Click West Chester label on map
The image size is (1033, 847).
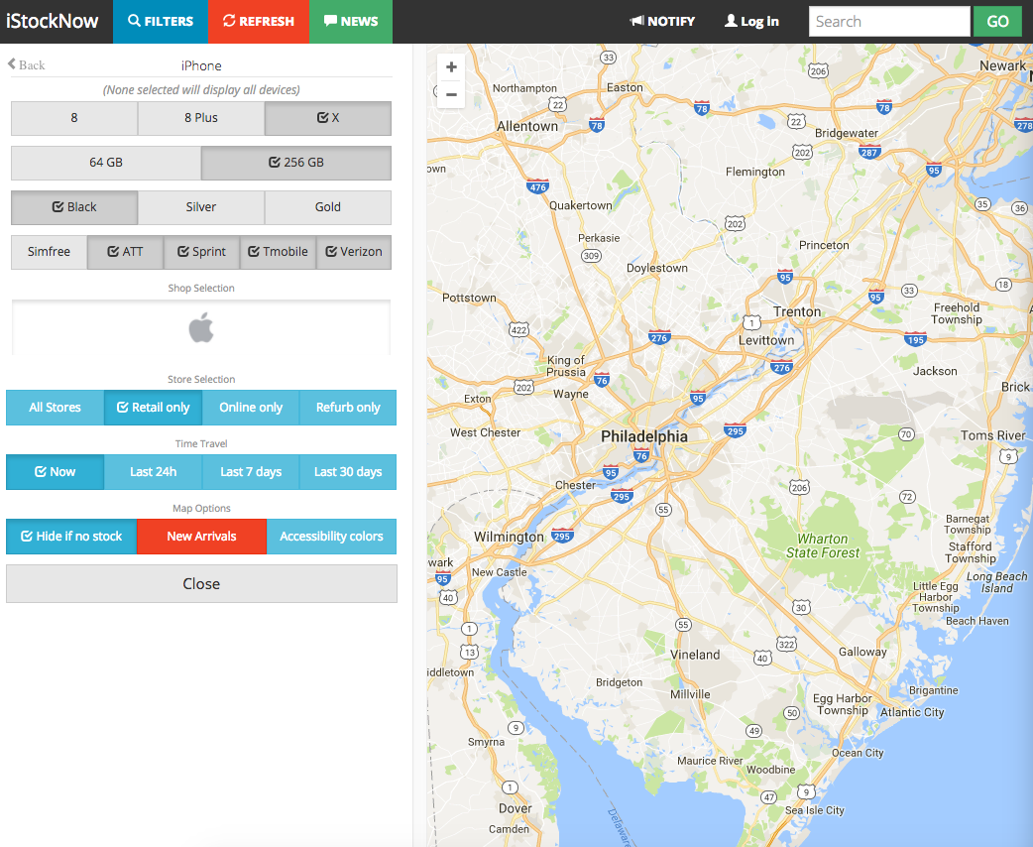coord(486,433)
